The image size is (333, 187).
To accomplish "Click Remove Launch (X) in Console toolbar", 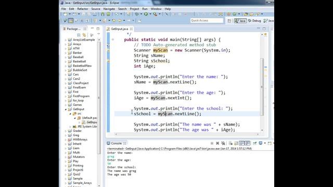I will (217, 143).
